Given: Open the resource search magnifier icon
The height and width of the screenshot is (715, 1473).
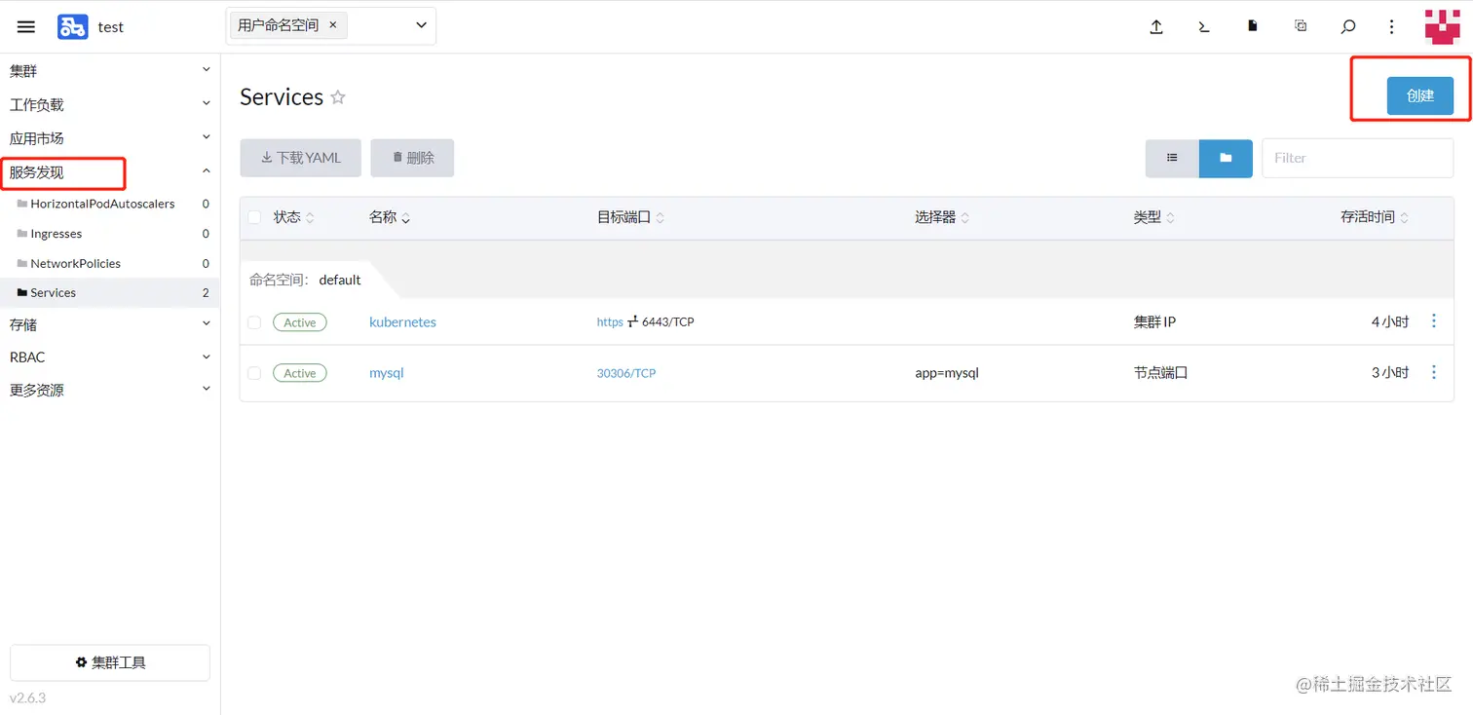Looking at the screenshot, I should coord(1348,26).
